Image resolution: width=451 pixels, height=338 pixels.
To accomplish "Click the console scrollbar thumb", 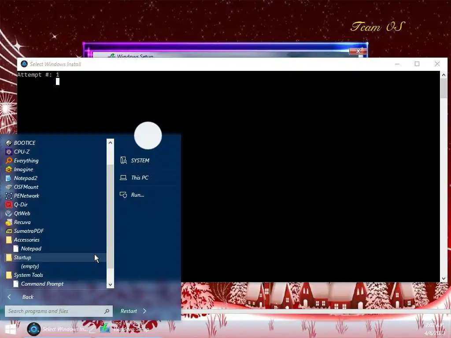I will (444, 89).
